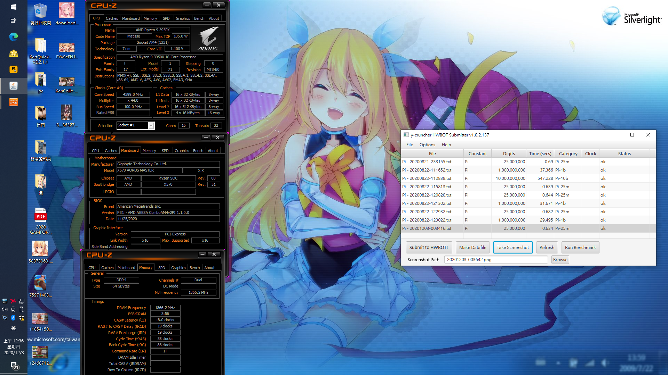Open the KanColle image file

point(66,85)
